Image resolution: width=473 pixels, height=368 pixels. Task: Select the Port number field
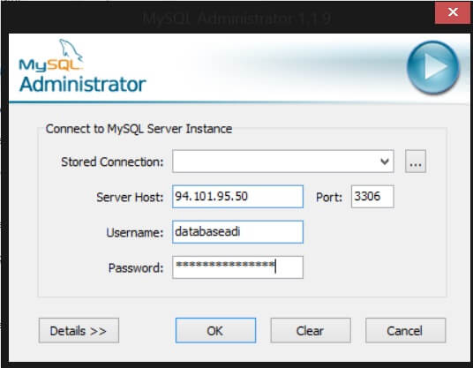click(372, 197)
